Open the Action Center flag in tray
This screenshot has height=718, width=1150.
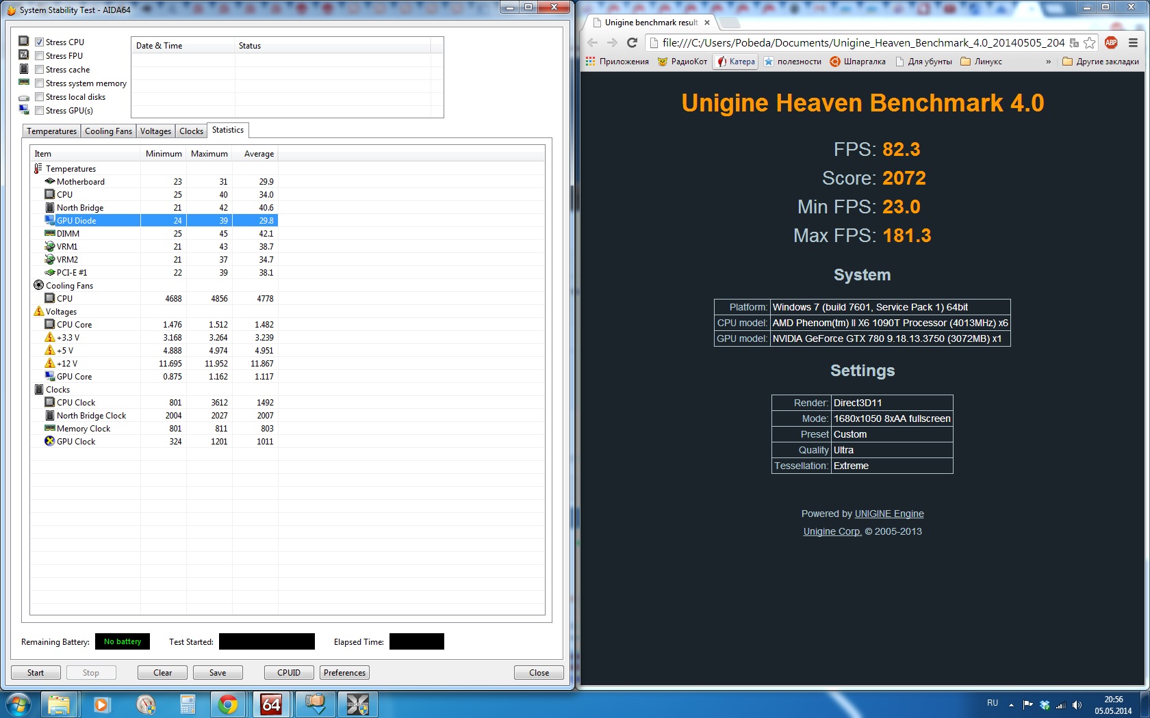coord(1027,704)
